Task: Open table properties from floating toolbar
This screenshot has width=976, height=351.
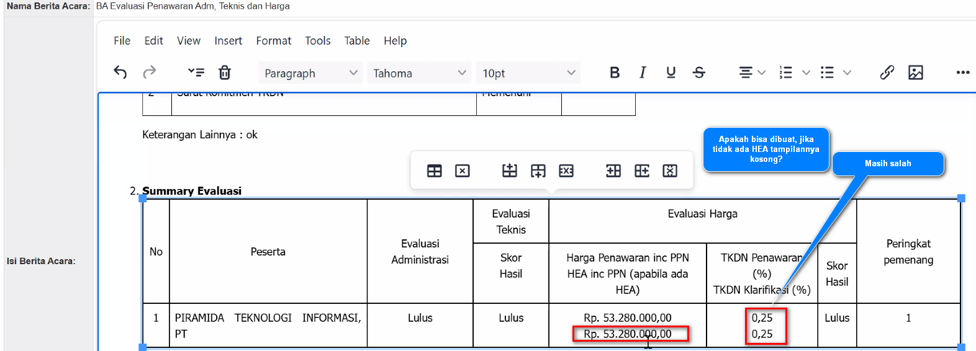Action: (435, 171)
